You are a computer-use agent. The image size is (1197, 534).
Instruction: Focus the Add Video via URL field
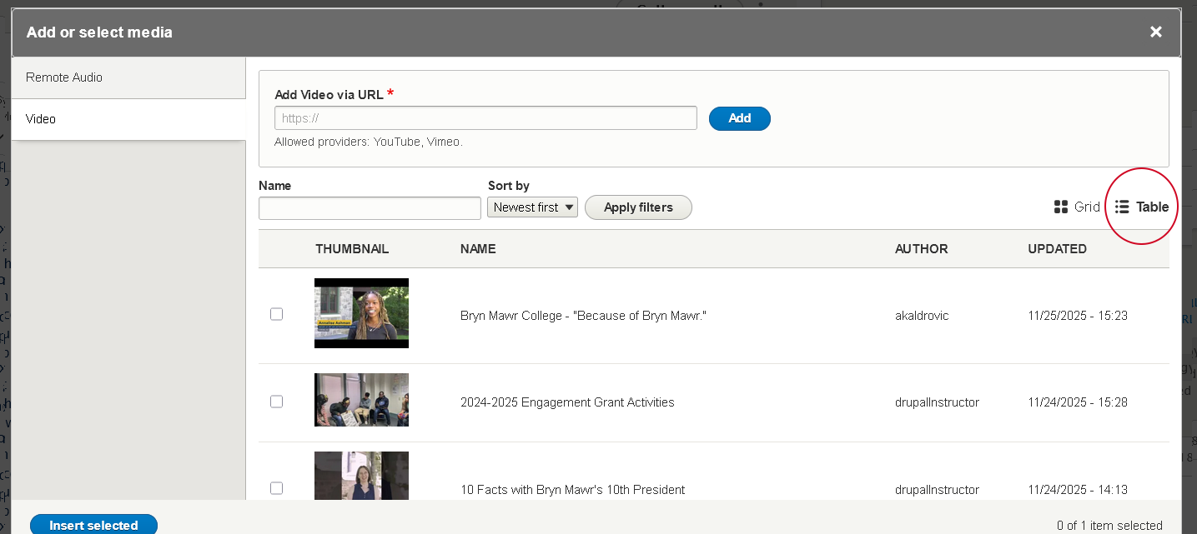click(x=485, y=118)
